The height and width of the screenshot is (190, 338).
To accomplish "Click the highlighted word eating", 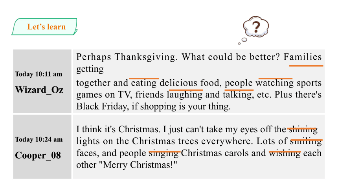I will 144,83.
